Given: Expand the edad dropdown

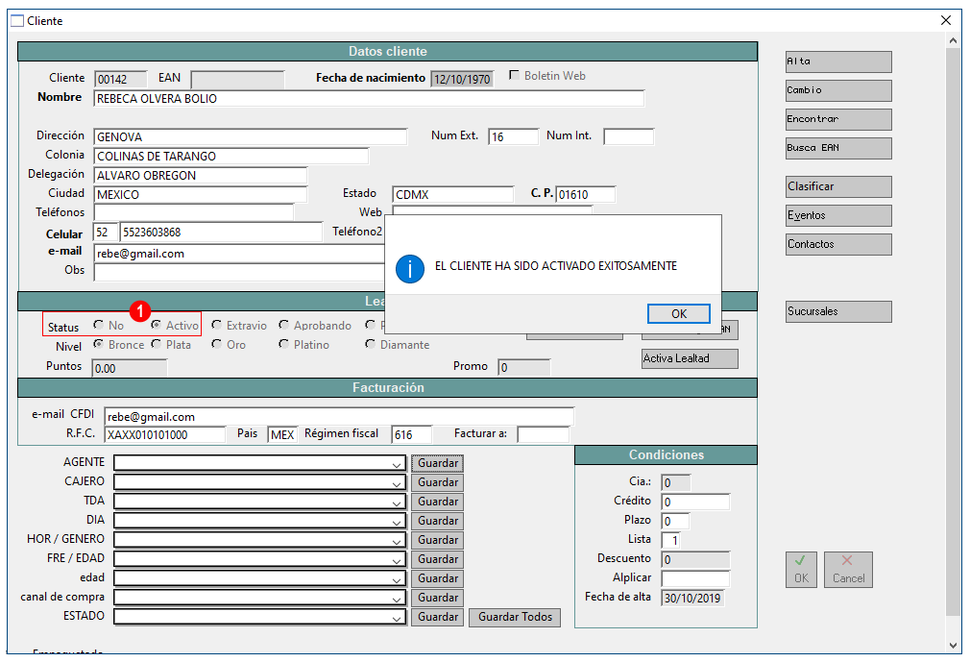Looking at the screenshot, I should pyautogui.click(x=397, y=579).
